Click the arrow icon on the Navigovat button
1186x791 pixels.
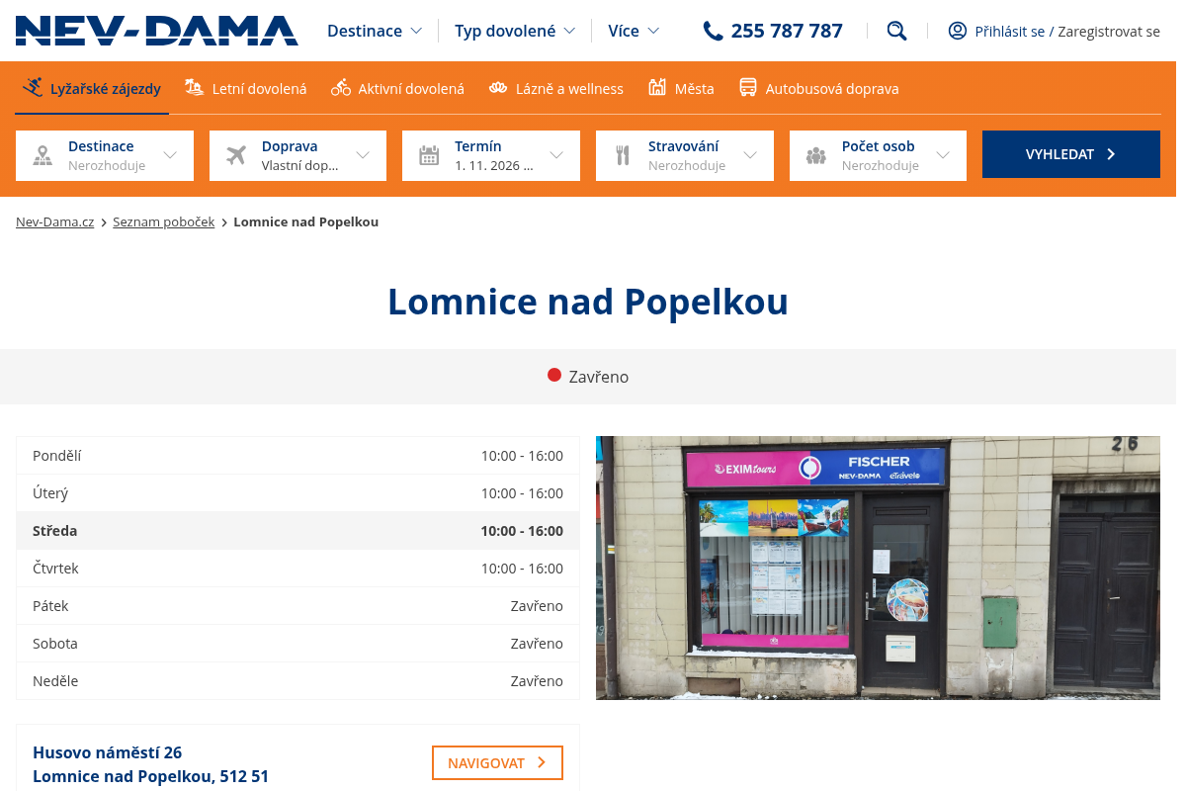click(541, 762)
